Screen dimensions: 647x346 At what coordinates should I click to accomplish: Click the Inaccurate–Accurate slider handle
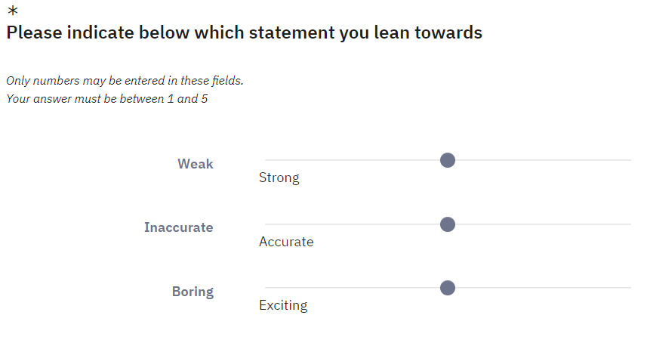[x=448, y=224]
